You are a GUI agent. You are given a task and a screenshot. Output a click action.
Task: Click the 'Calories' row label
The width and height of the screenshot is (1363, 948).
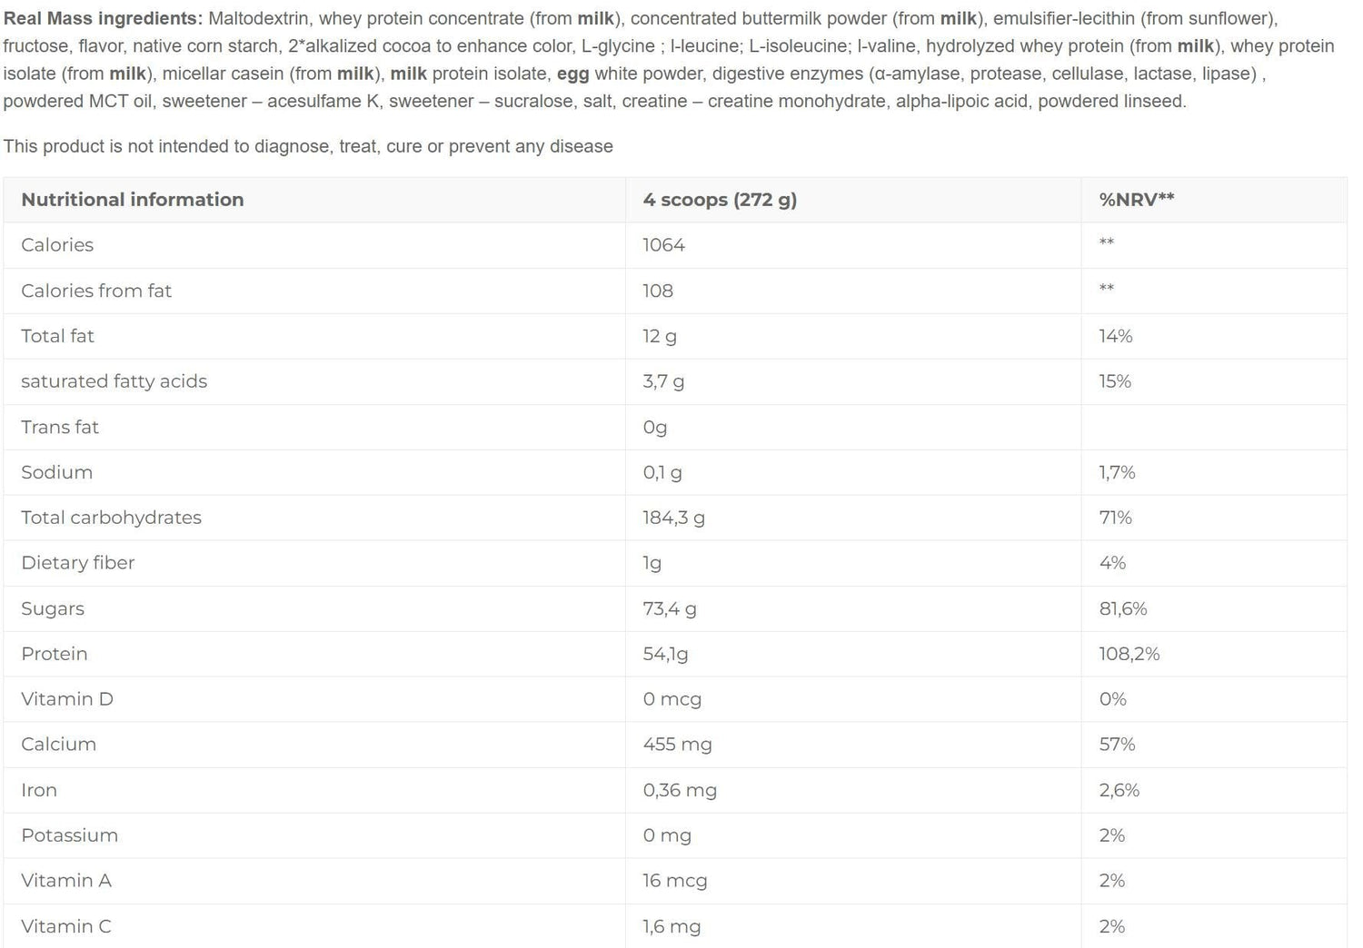pyautogui.click(x=57, y=245)
